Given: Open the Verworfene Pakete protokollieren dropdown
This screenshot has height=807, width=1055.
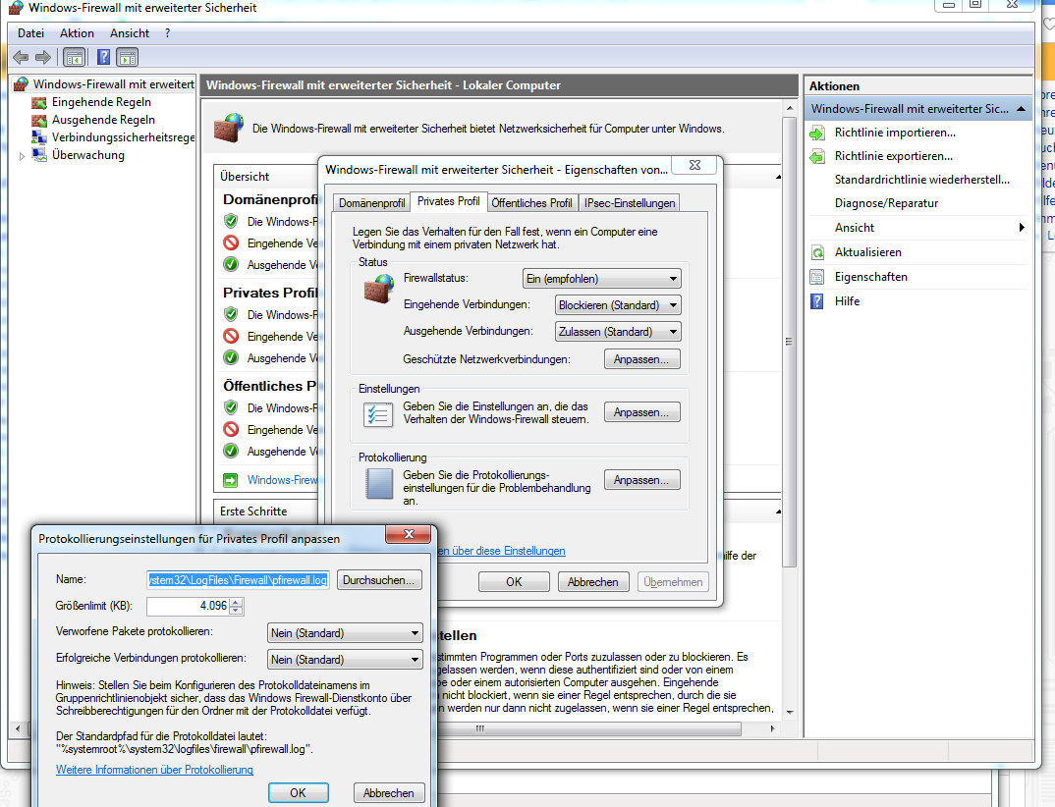Looking at the screenshot, I should point(345,633).
